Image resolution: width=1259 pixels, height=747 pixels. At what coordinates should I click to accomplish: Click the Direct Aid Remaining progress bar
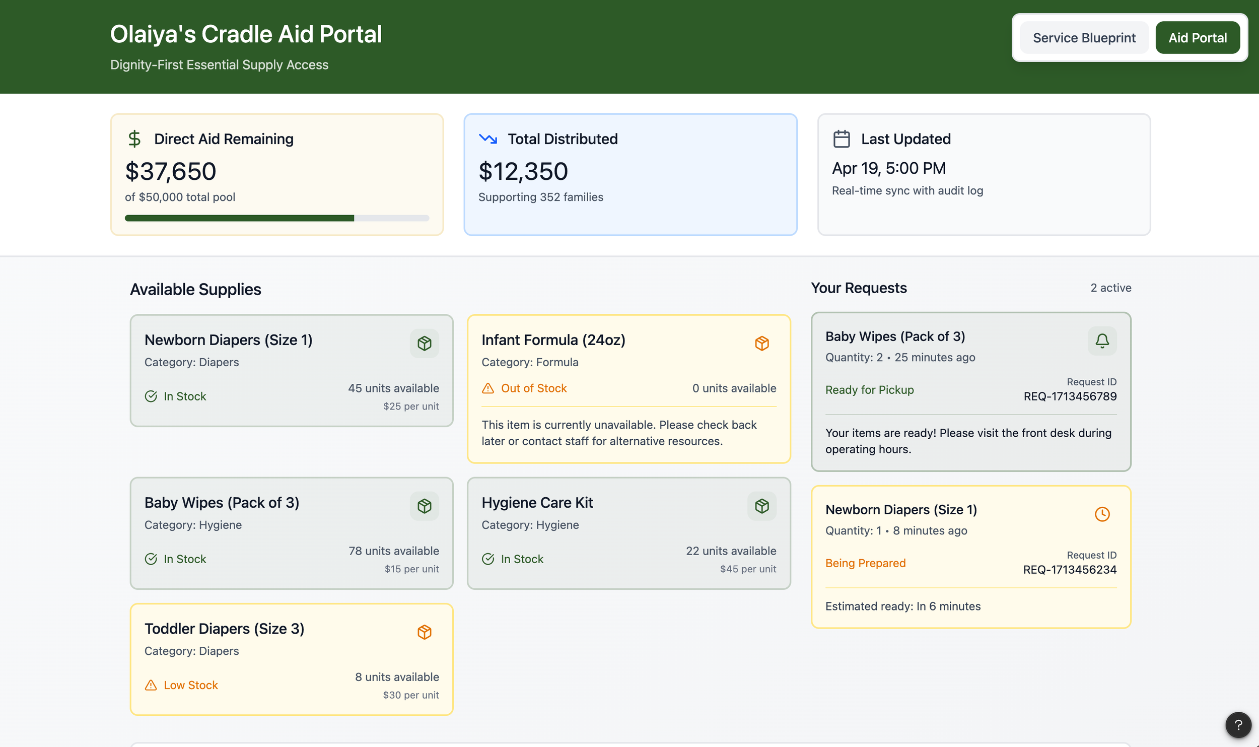[x=277, y=218]
